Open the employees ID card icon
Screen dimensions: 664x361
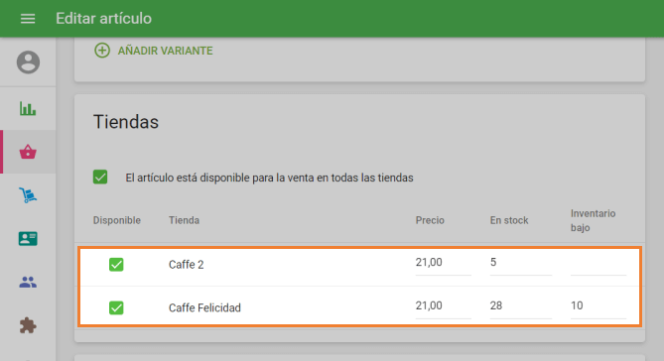[28, 239]
